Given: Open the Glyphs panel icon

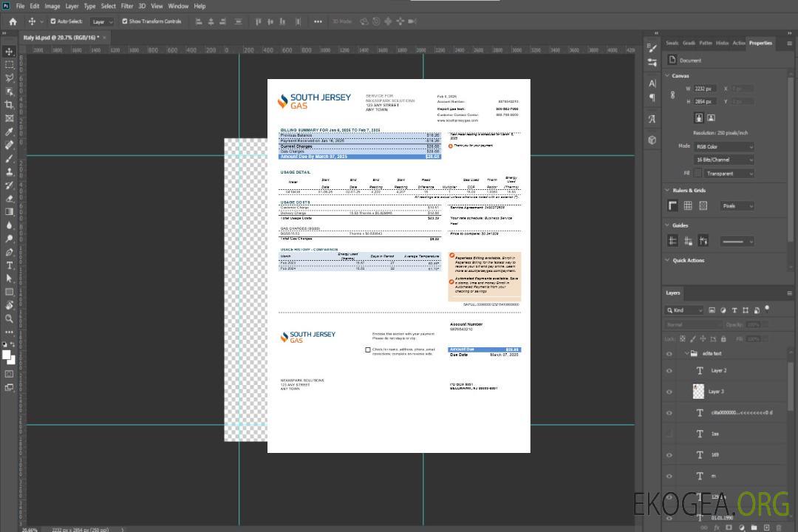Looking at the screenshot, I should coord(652,119).
